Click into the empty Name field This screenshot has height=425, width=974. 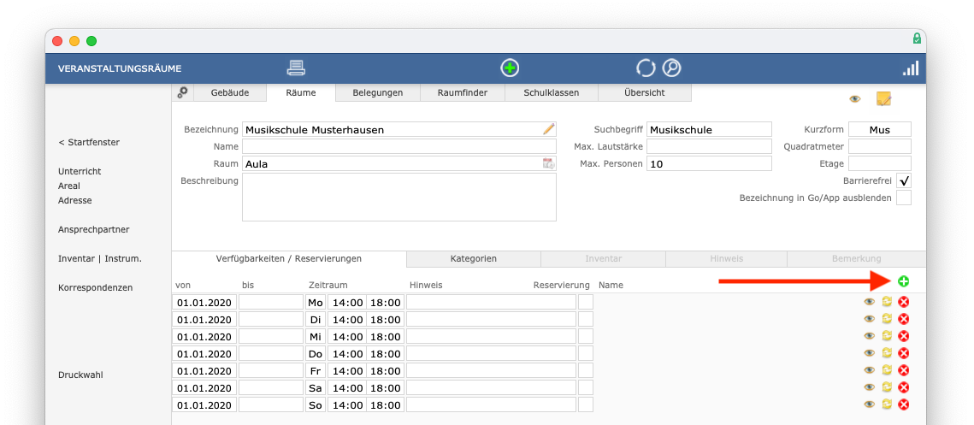click(x=398, y=146)
